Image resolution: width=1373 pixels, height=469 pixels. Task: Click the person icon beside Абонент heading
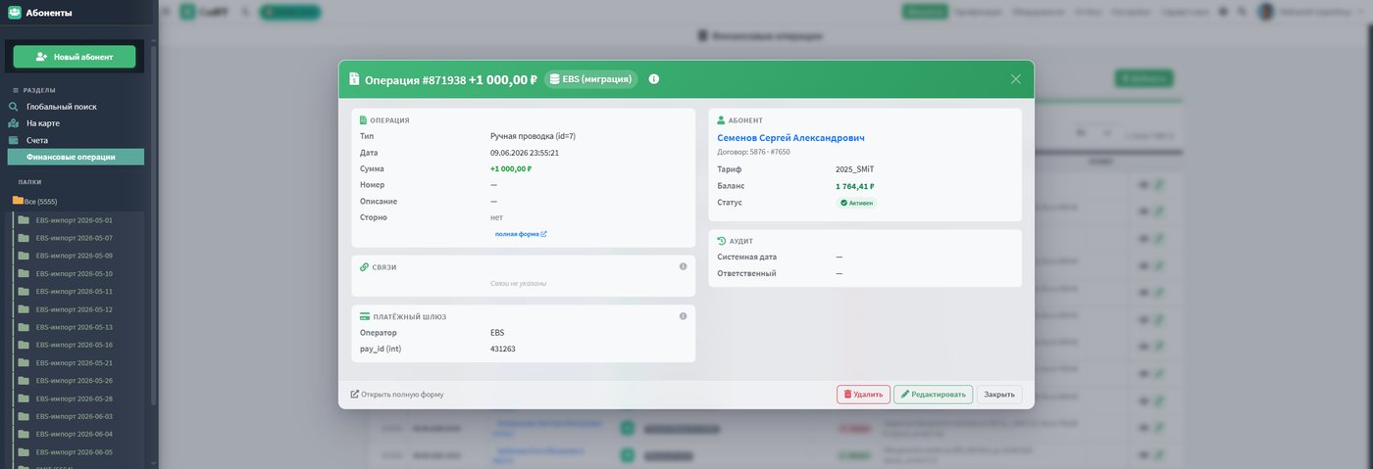pos(722,120)
